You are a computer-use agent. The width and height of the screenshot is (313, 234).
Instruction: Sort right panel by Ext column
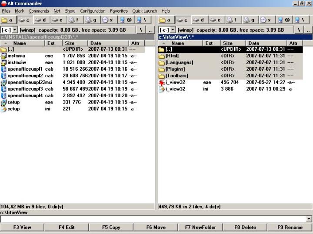click(x=212, y=43)
